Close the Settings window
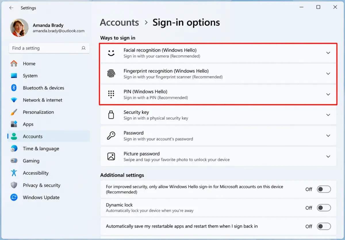The height and width of the screenshot is (240, 345). point(335,7)
